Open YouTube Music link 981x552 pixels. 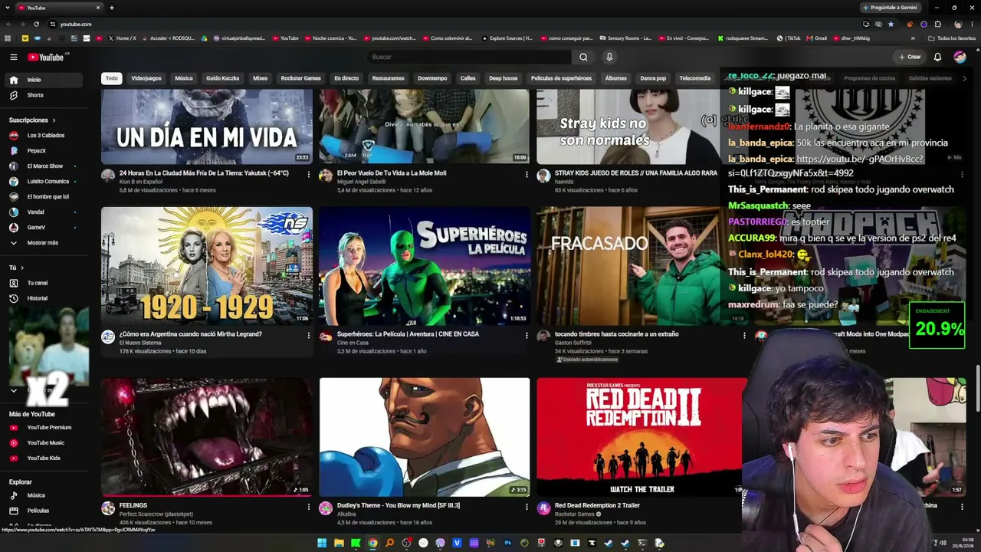44,443
